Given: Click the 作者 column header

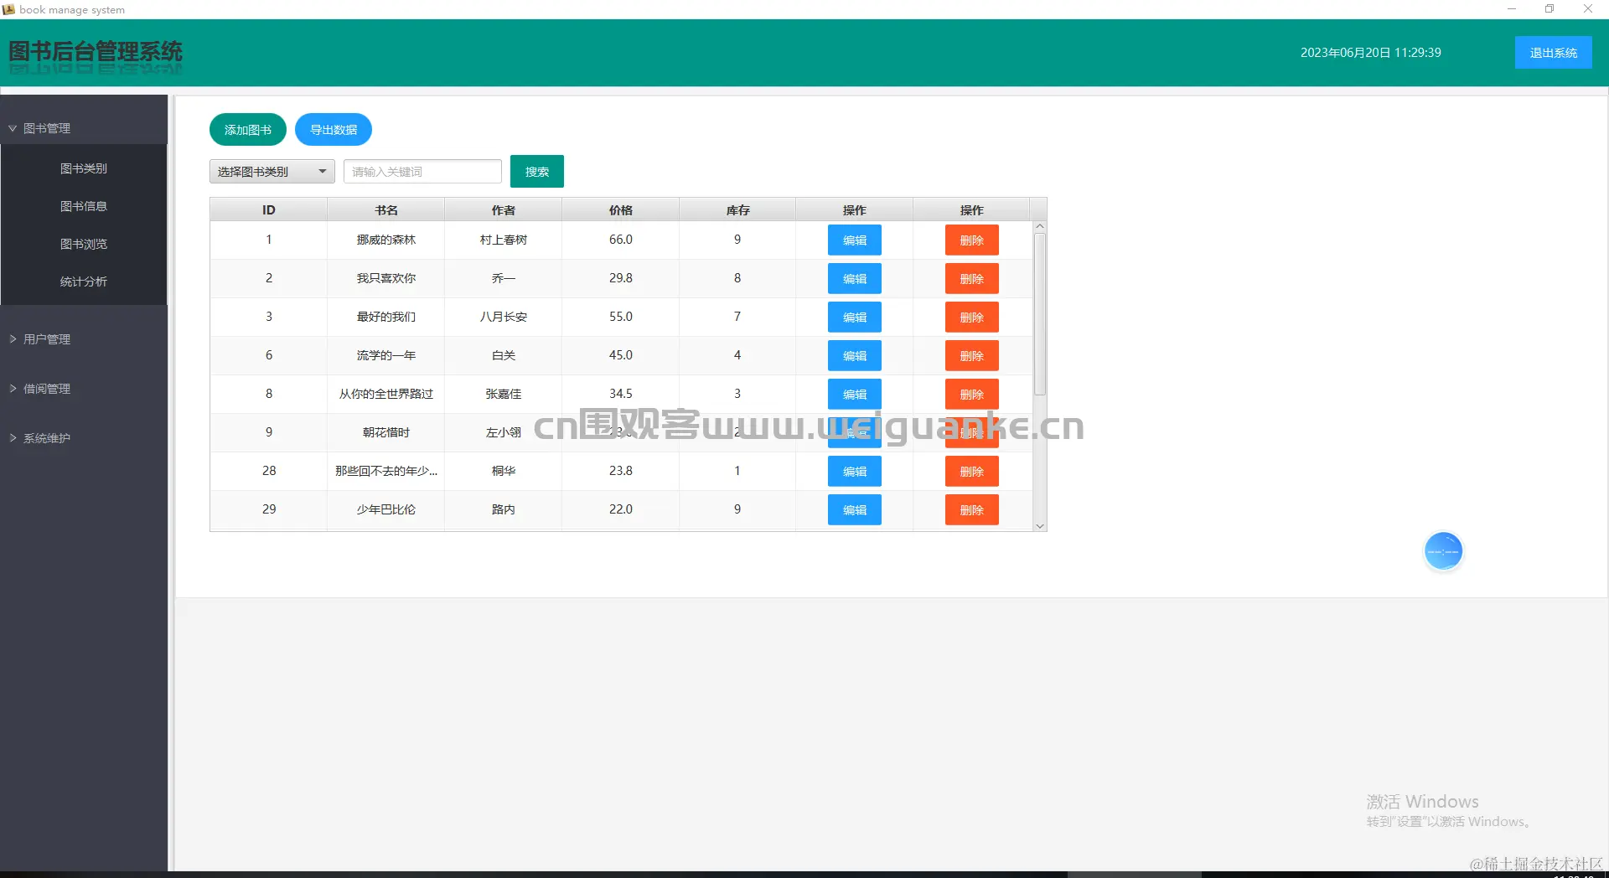Looking at the screenshot, I should click(x=504, y=210).
